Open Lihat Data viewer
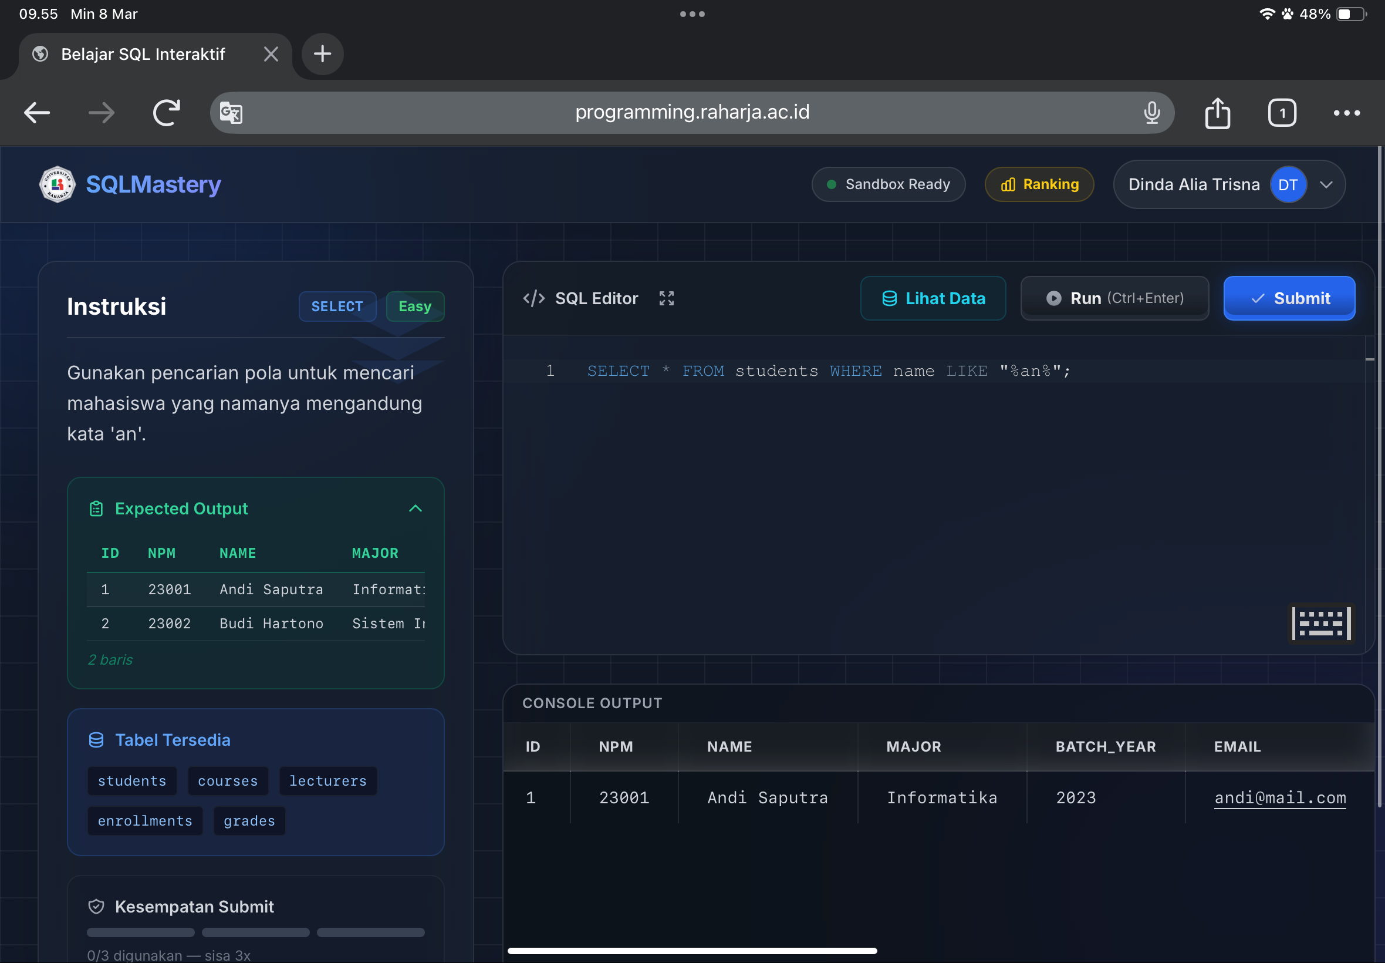 [x=933, y=298]
